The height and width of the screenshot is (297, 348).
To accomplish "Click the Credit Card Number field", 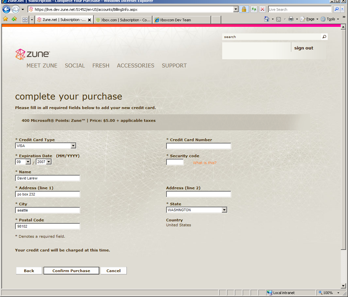I will tap(199, 146).
